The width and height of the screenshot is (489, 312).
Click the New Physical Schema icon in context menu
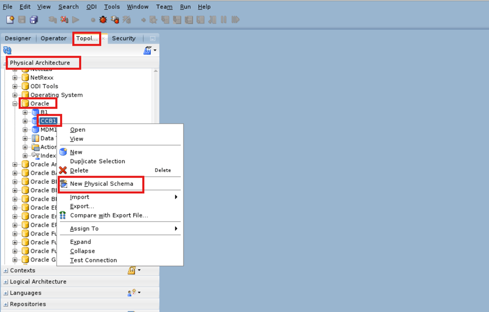(64, 184)
